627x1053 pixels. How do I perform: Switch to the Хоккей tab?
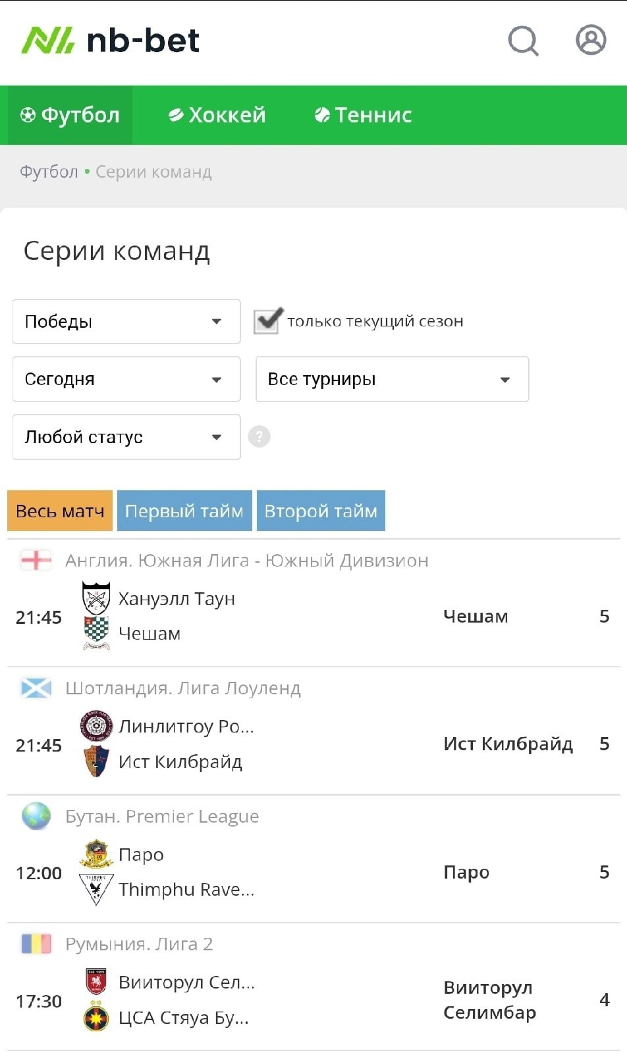tap(217, 115)
